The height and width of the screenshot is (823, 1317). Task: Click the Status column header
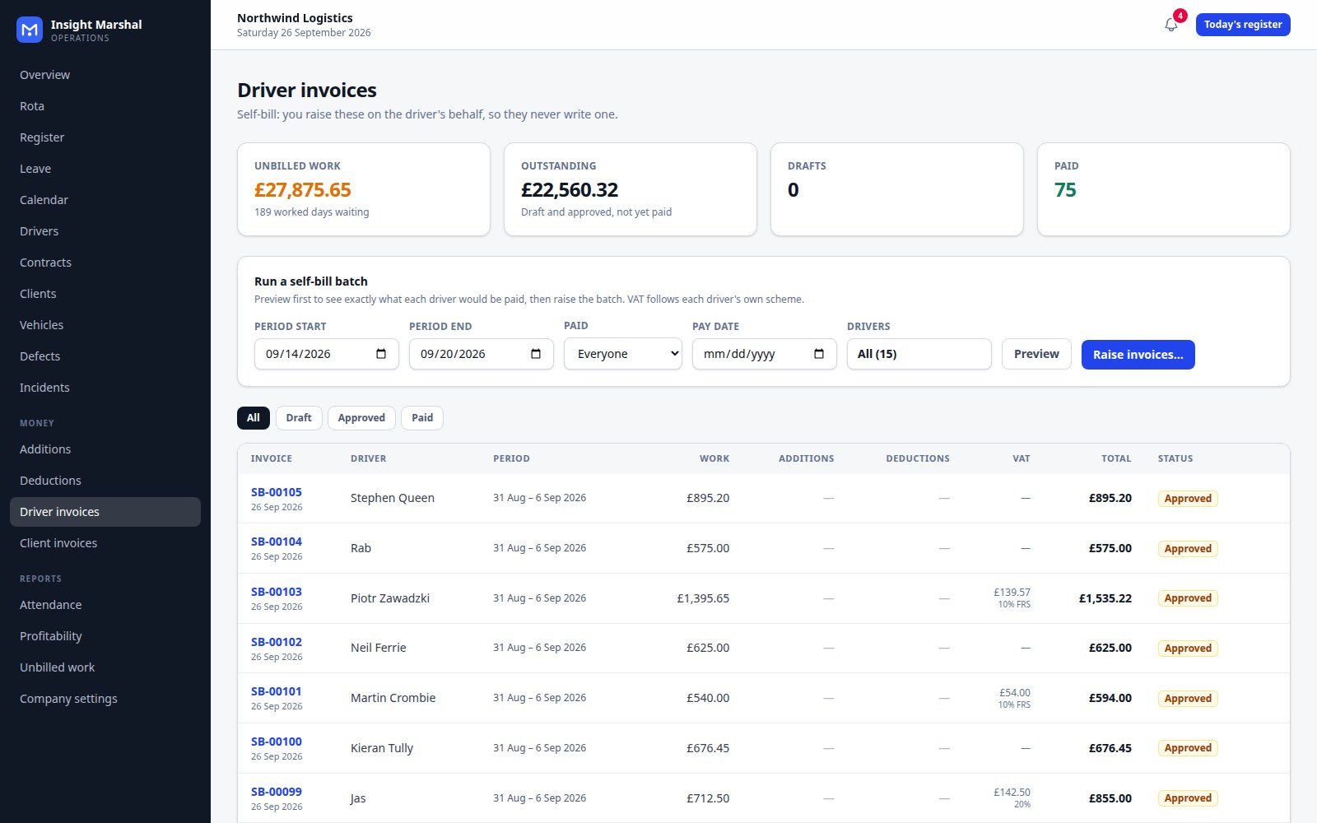[x=1175, y=458]
